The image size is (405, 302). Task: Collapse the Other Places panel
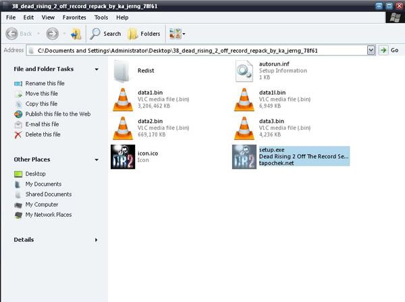pos(97,160)
